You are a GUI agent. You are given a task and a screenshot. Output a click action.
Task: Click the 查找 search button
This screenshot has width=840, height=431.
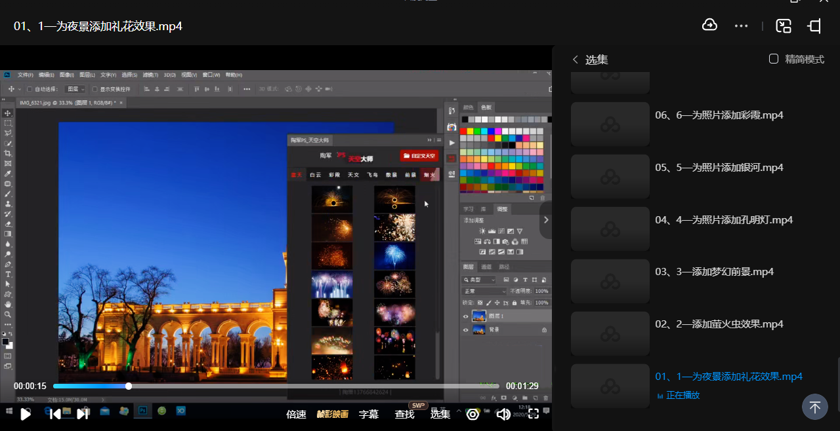[x=405, y=414]
